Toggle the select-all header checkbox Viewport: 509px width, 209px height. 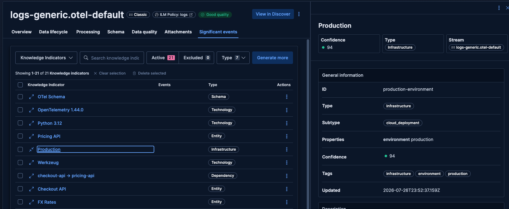(x=20, y=85)
